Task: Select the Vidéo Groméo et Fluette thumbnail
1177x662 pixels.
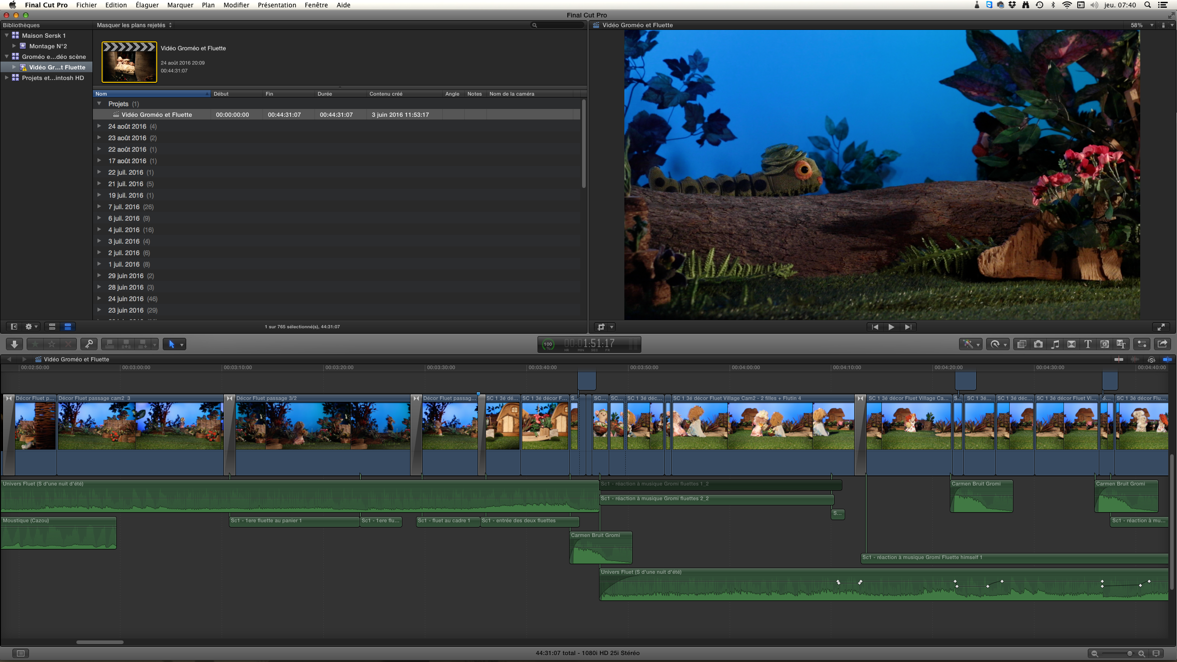Action: pyautogui.click(x=129, y=62)
